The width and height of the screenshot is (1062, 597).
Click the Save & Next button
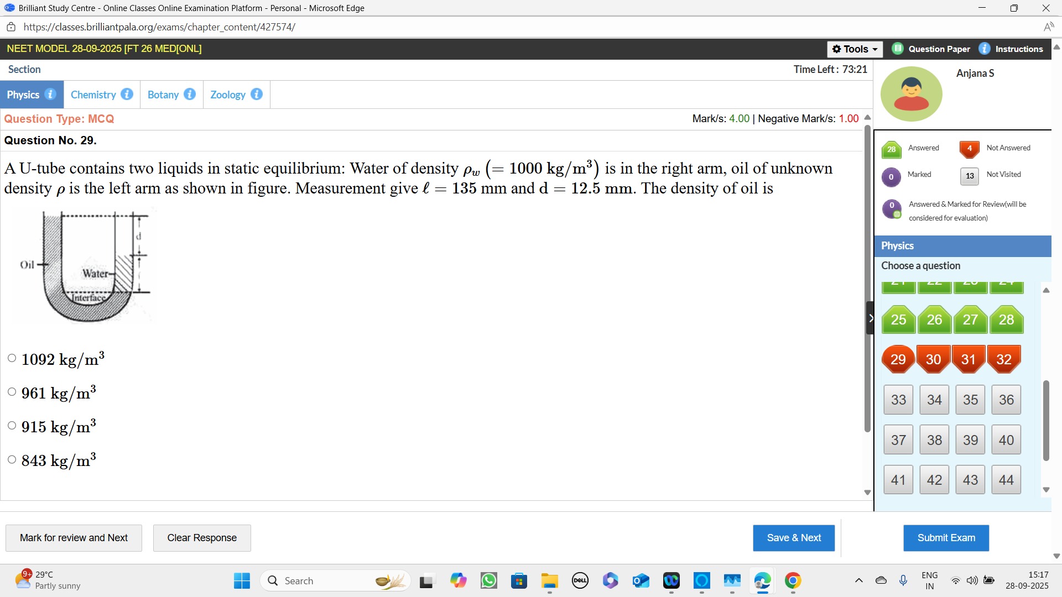coord(793,538)
